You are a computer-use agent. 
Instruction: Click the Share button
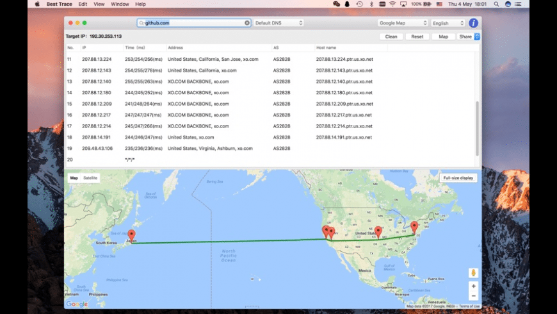[x=465, y=37]
